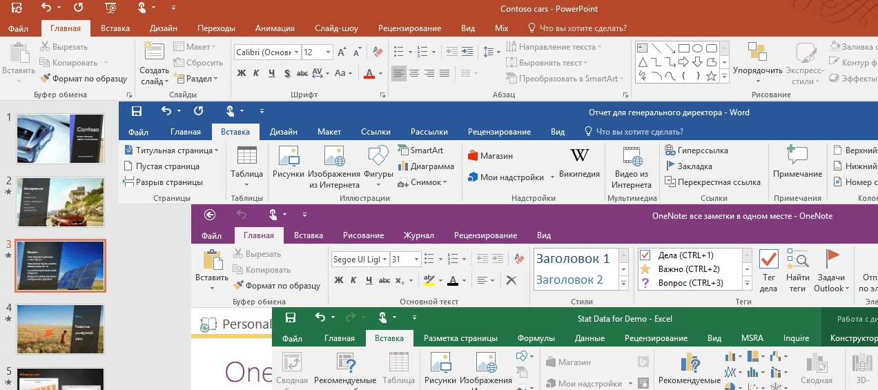The image size is (878, 390).
Task: Click 'Гиперссылка' in Word links group
Action: click(x=696, y=150)
